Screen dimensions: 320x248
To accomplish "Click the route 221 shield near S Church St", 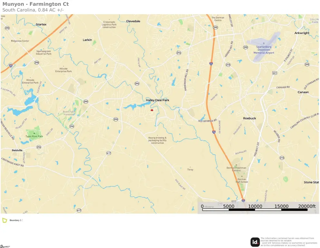I will pyautogui.click(x=275, y=73).
